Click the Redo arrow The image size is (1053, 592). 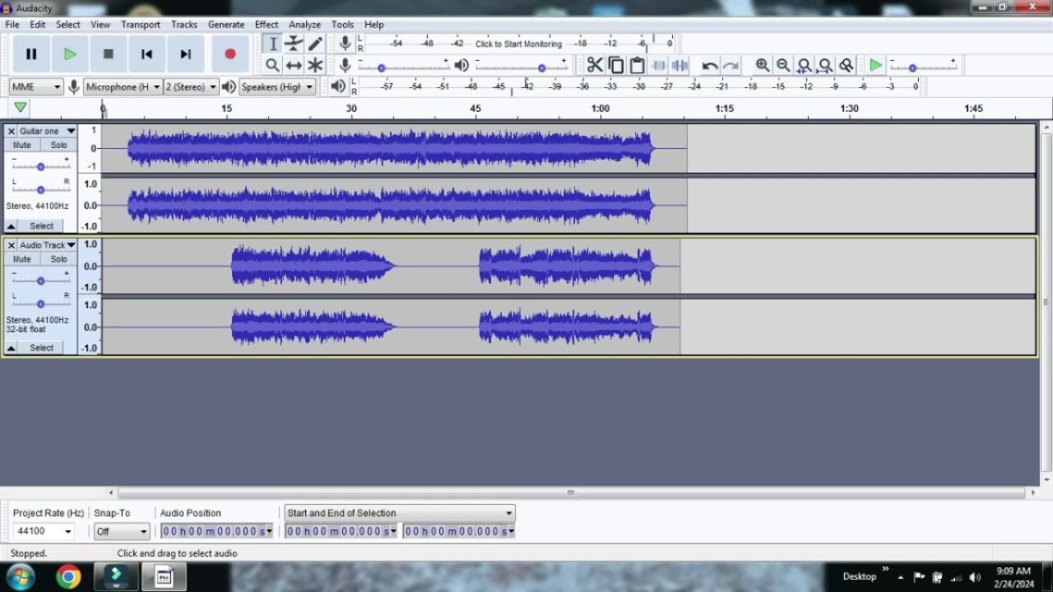[731, 65]
